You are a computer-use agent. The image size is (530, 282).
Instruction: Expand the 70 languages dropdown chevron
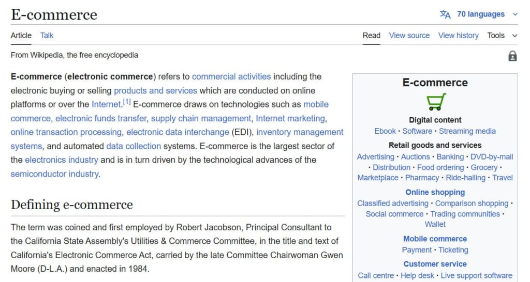(x=515, y=14)
